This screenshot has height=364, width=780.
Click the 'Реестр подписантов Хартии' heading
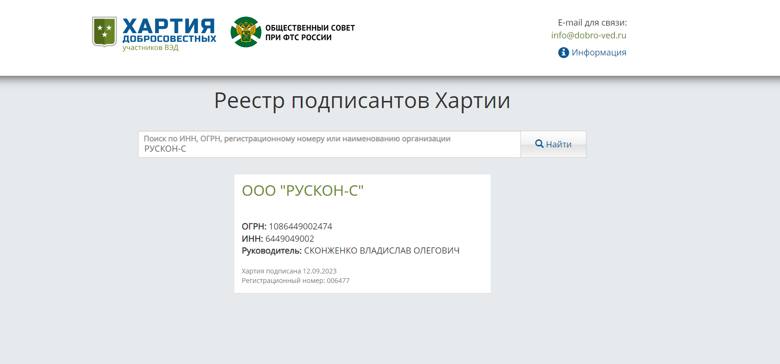[x=362, y=100]
